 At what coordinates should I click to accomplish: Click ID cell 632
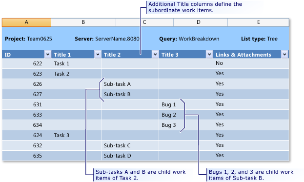pyautogui.click(x=26, y=145)
